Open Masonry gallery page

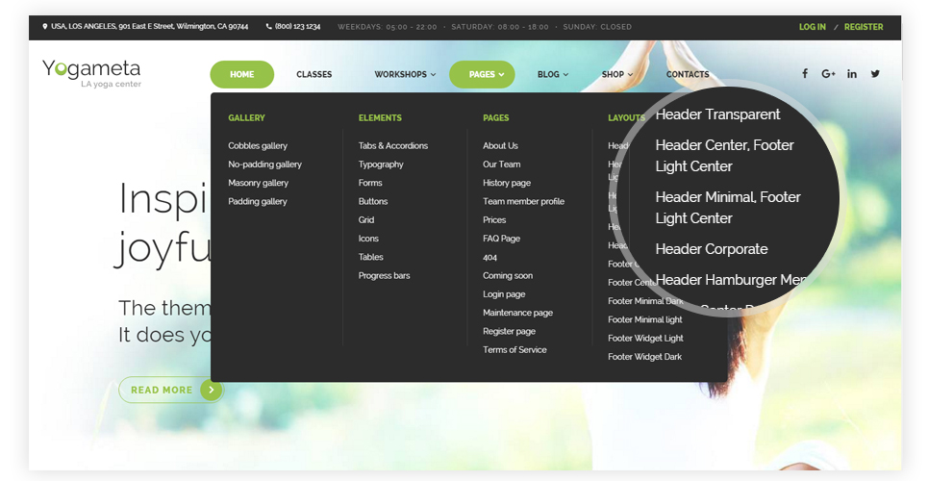pyautogui.click(x=258, y=183)
